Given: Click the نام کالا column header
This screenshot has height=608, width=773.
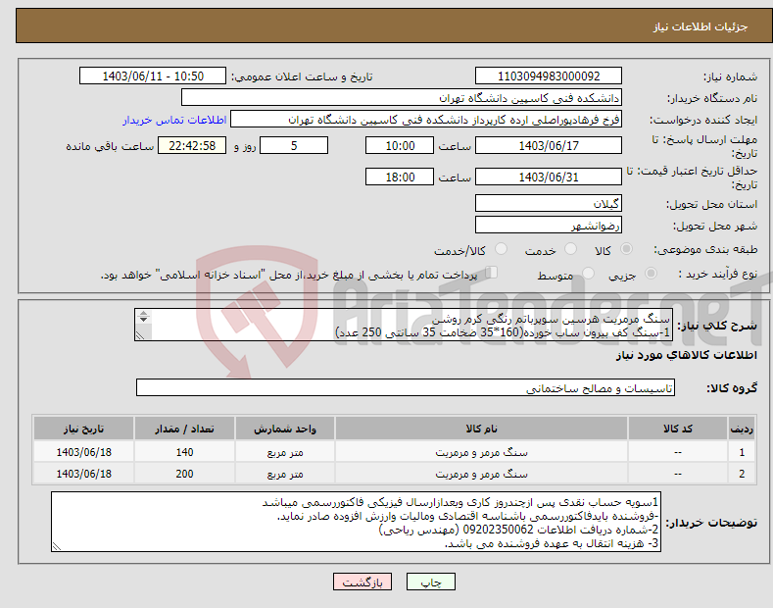Looking at the screenshot, I should [x=481, y=429].
